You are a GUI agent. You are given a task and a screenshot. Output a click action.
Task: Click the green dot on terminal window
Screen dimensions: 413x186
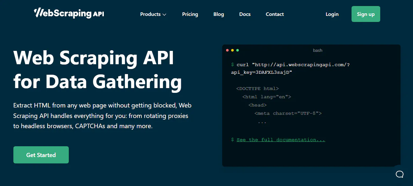[237, 50]
